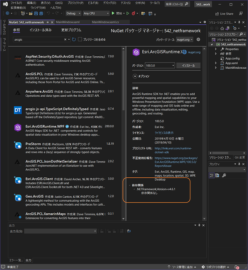Click the nuget.org link beside the package title

[194, 52]
